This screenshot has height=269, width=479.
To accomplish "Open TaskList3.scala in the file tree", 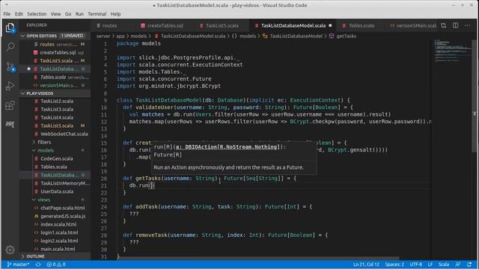I will tap(57, 109).
